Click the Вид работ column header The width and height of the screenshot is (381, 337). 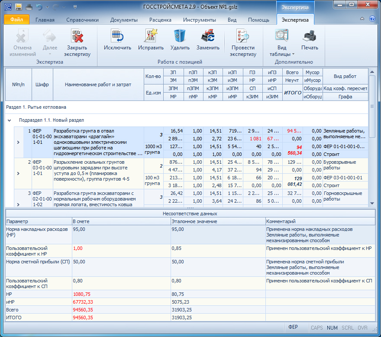click(x=345, y=76)
